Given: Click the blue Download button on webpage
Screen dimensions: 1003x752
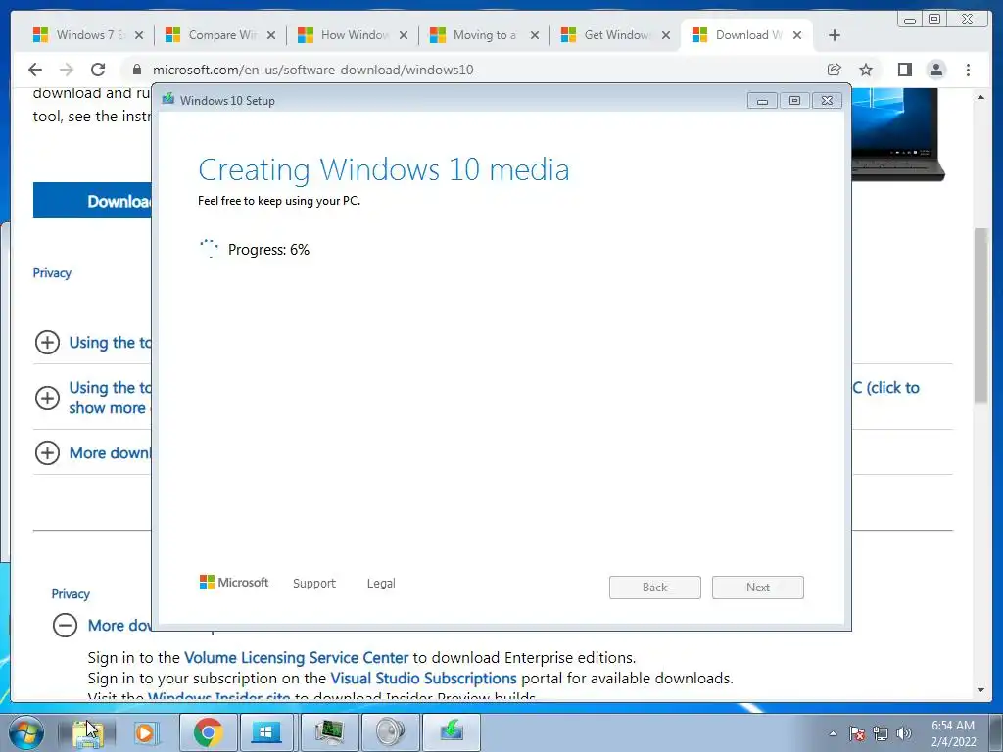Looking at the screenshot, I should pos(93,200).
